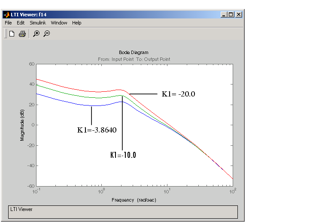
Task: Click the New LTI Viewer page icon
Action: pos(12,34)
